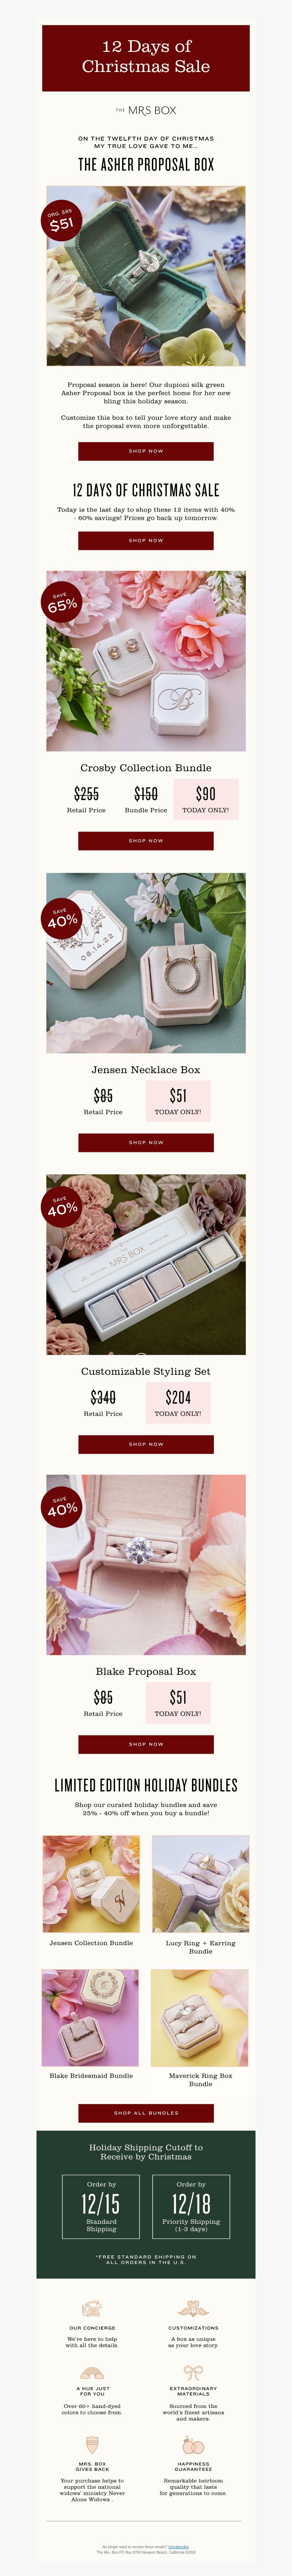Click Shop Now under 12 Days of Christmas Sale

coord(146,540)
